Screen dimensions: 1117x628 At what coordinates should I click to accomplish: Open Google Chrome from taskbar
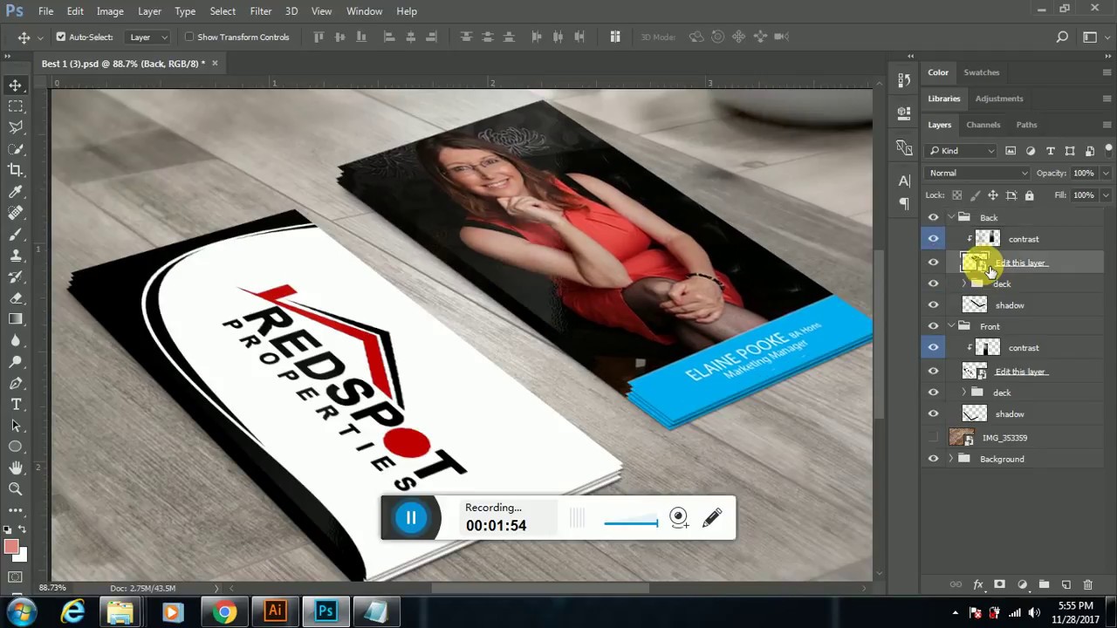224,611
